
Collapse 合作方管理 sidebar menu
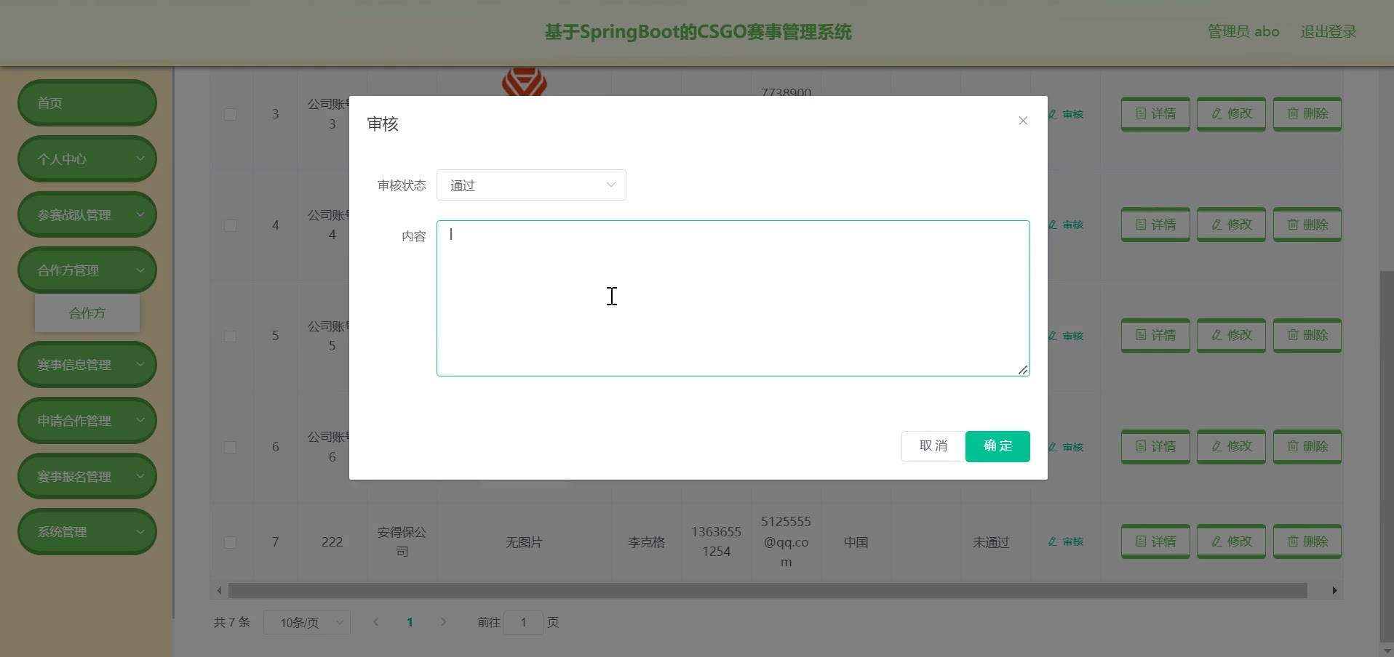click(87, 270)
